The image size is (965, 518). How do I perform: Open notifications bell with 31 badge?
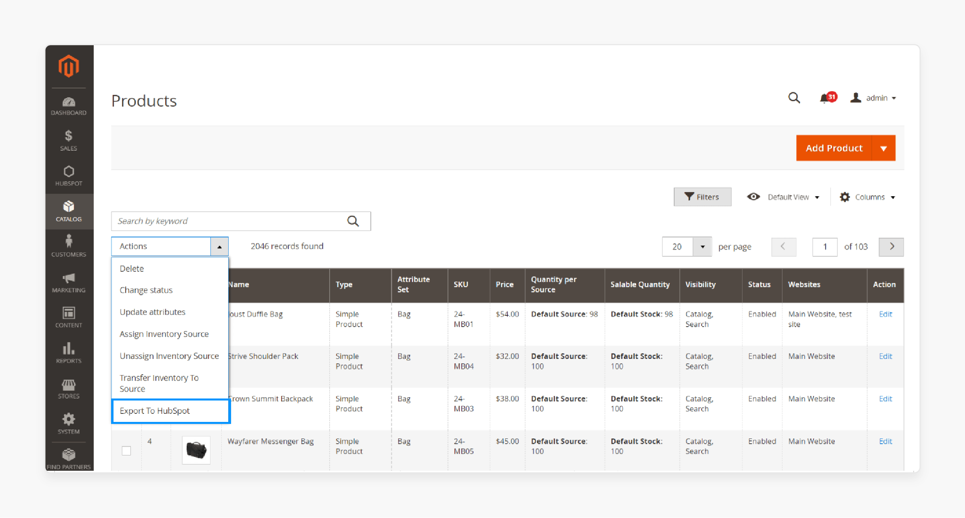coord(828,98)
